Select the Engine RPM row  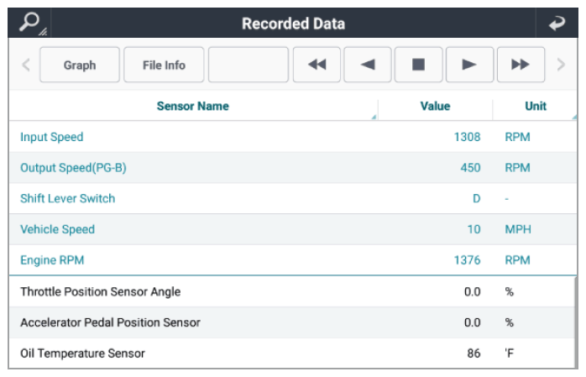point(293,260)
